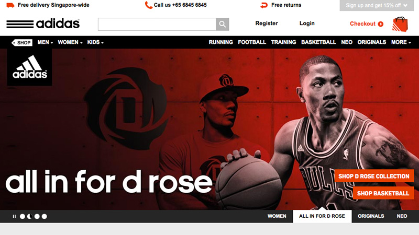Switch to the WOMEN banner tab
Image resolution: width=419 pixels, height=235 pixels.
coord(277,216)
